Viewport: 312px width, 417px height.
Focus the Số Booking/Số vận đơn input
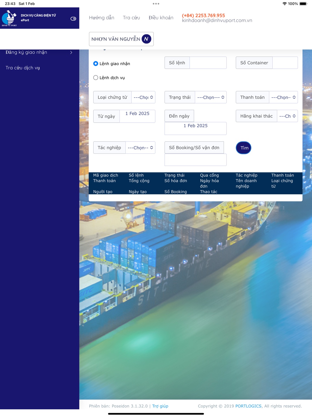[195, 160]
